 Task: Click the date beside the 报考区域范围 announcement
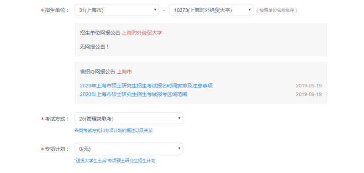pyautogui.click(x=309, y=94)
